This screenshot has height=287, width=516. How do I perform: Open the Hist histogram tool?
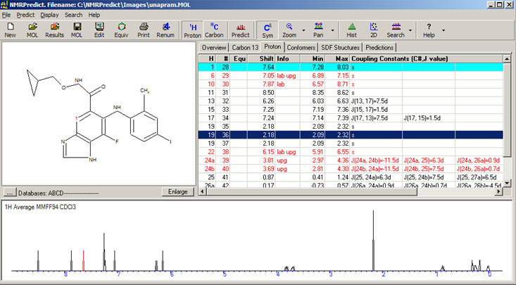pos(352,29)
